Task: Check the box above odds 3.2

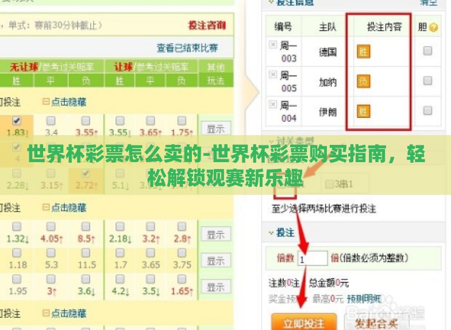Action: point(151,227)
